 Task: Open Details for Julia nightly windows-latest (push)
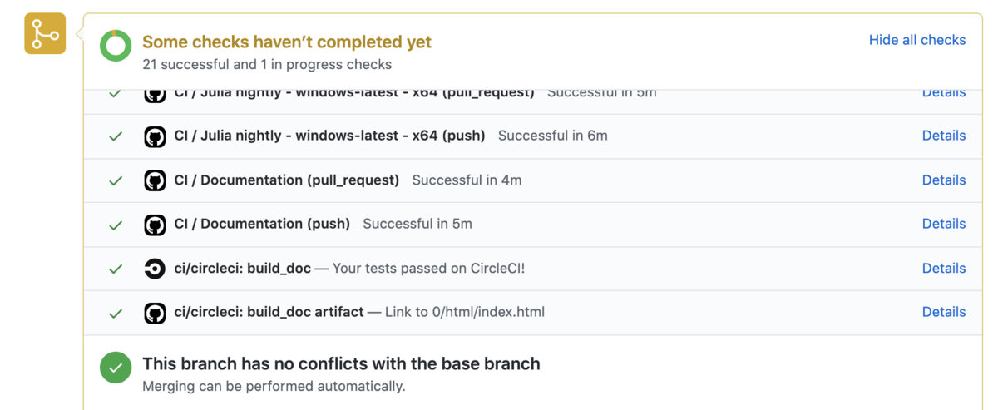(x=944, y=136)
